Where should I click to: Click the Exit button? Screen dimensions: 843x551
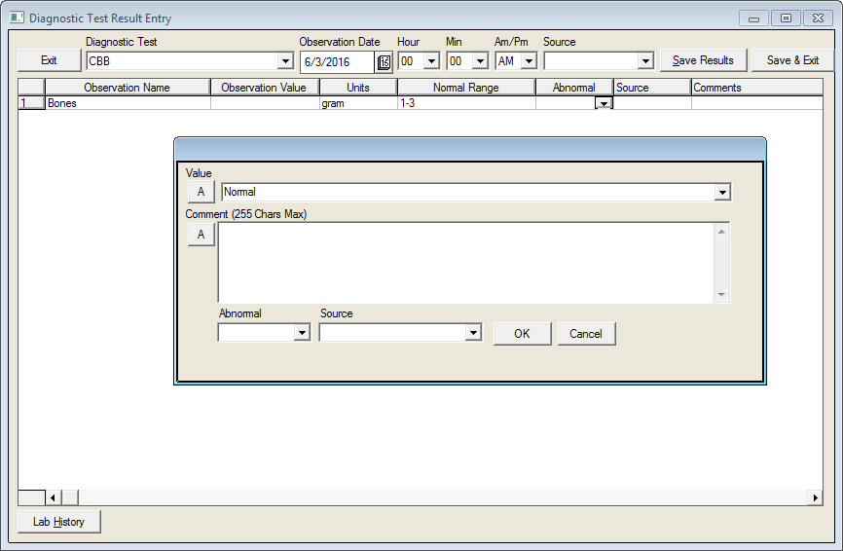49,60
